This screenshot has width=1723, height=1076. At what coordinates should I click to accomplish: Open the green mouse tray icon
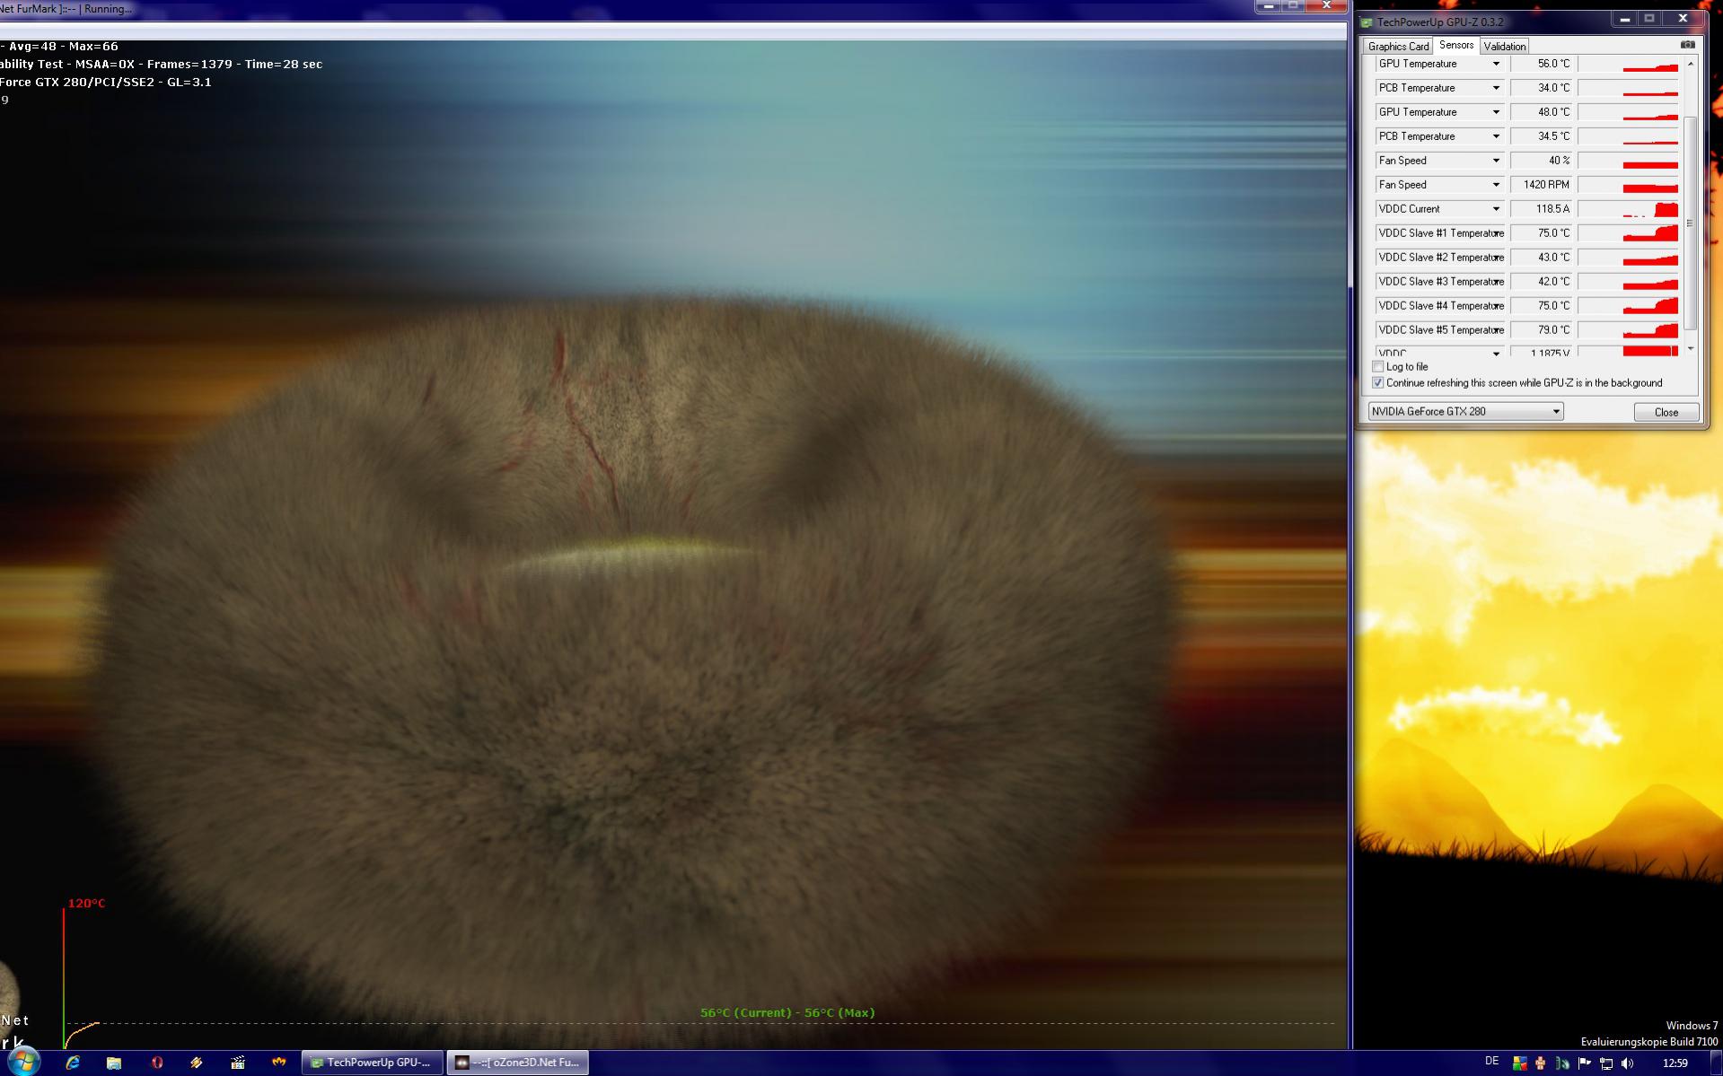point(1562,1063)
